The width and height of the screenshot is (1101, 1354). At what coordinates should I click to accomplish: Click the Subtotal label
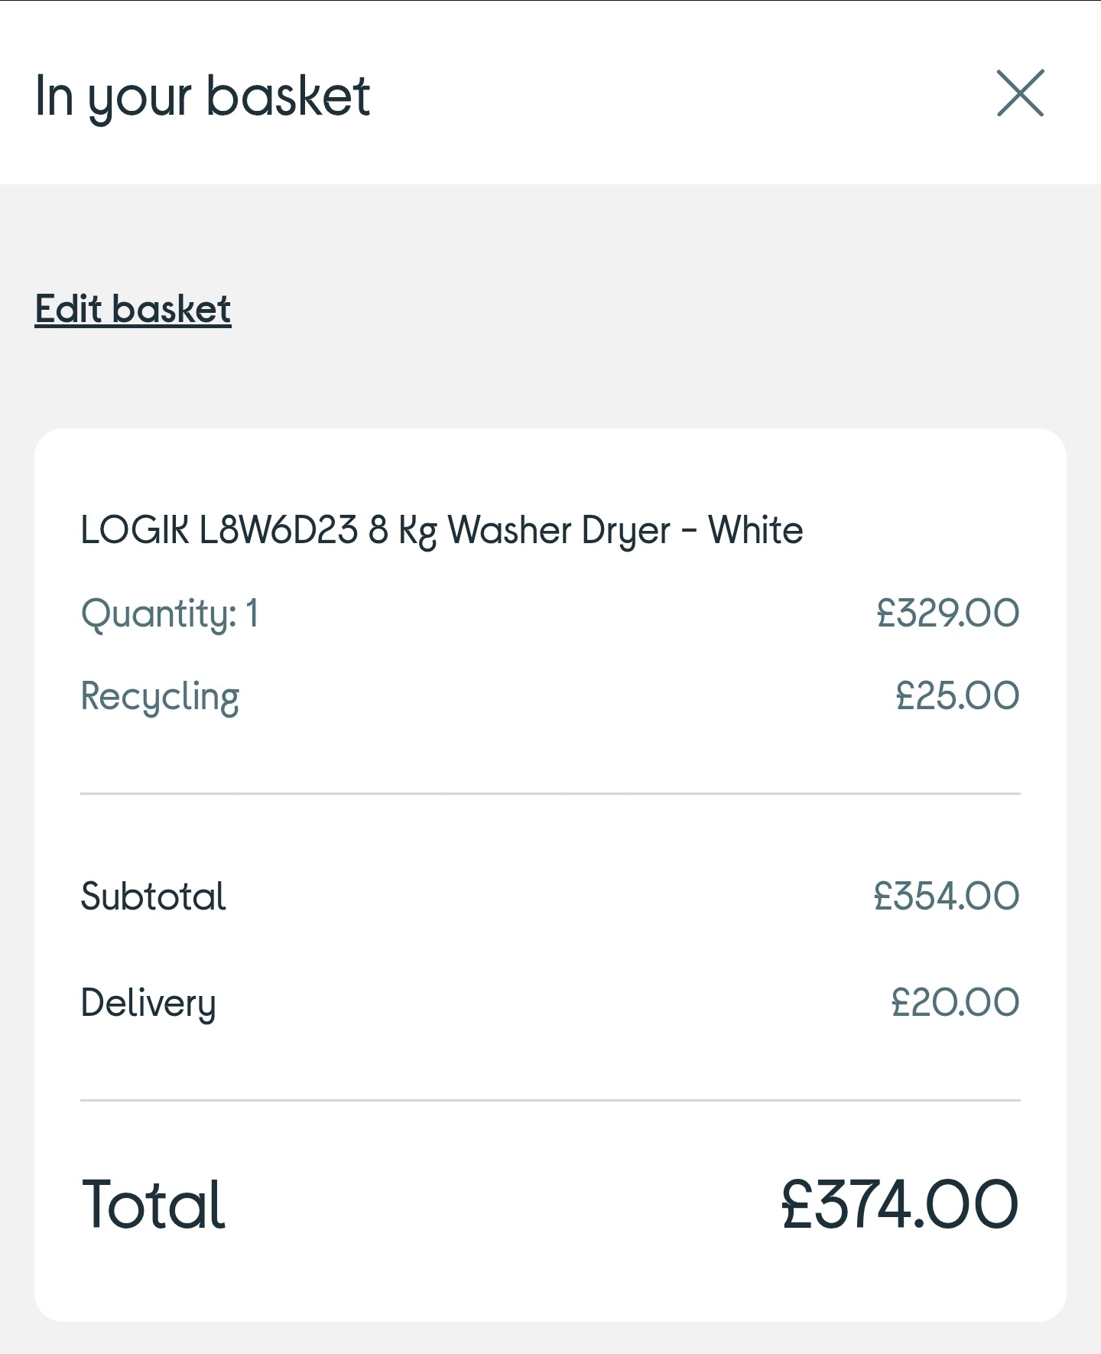pyautogui.click(x=153, y=897)
